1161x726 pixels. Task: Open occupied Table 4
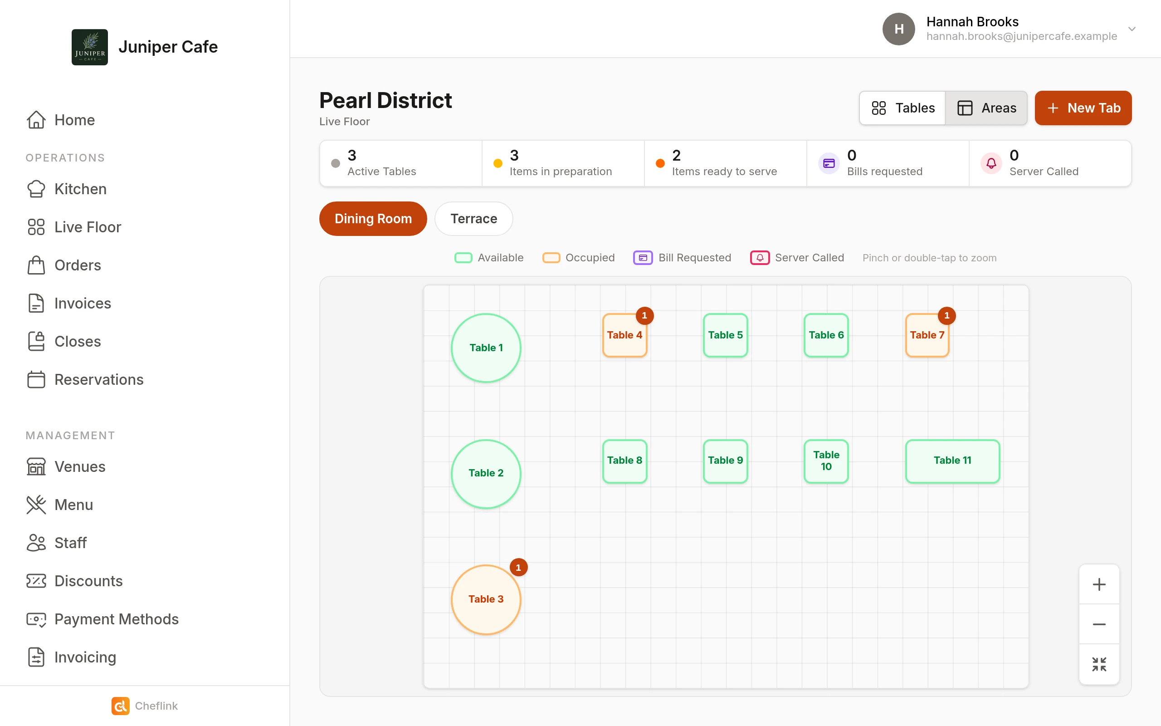(624, 335)
